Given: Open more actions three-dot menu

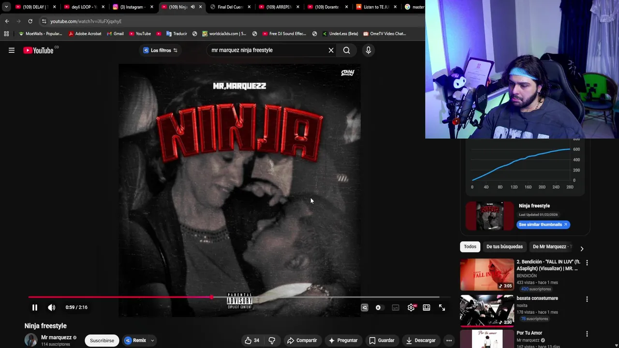Looking at the screenshot, I should coord(449,340).
